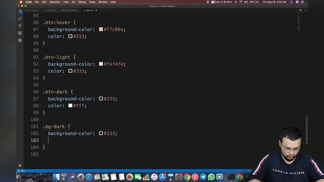Open Extensions view in activity bar
324x182 pixels.
[20, 40]
